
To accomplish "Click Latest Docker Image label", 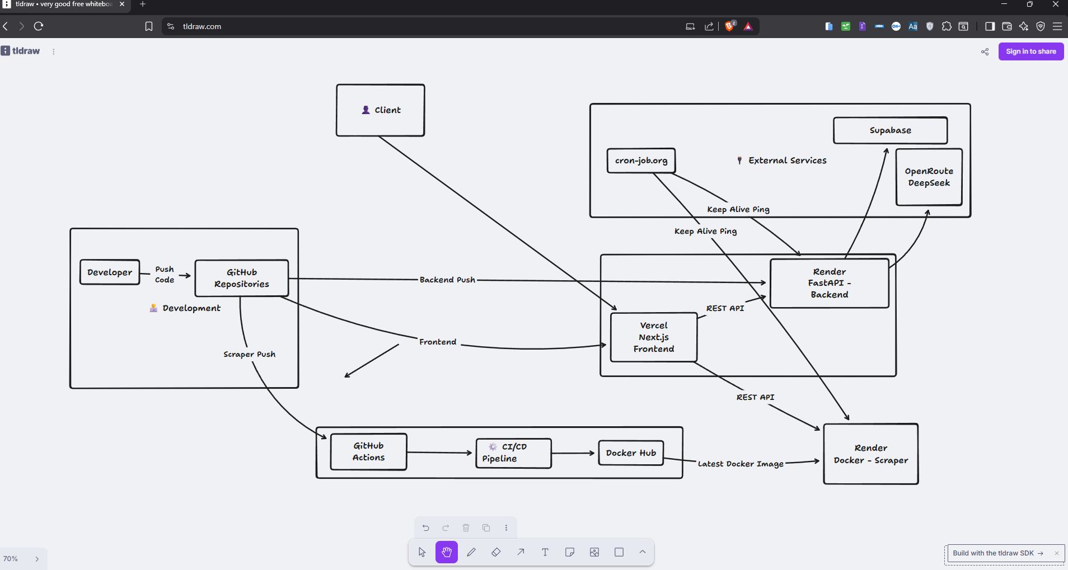I will click(x=741, y=464).
